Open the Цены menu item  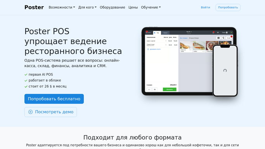133,7
